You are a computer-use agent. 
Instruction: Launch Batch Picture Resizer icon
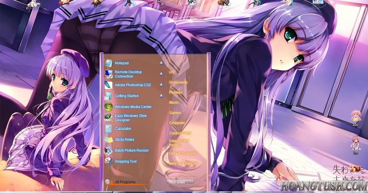109,150
